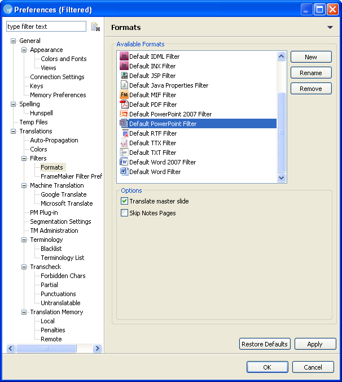Enable Skip Notes Pages checkbox

point(124,213)
